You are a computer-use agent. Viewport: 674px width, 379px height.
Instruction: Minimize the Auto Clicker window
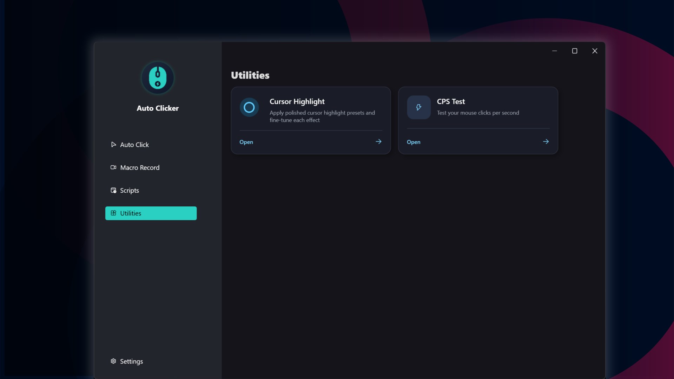[555, 51]
